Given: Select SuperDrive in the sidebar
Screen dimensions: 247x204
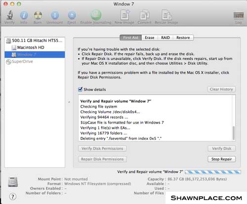Looking at the screenshot, I should tap(35, 62).
